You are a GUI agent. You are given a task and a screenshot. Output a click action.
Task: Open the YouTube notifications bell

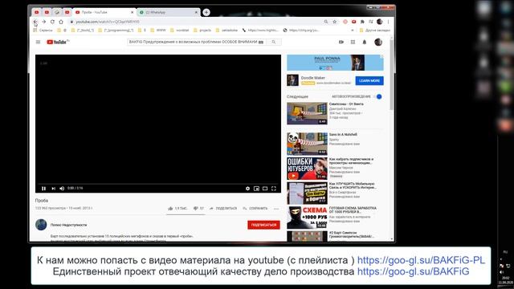(x=364, y=42)
